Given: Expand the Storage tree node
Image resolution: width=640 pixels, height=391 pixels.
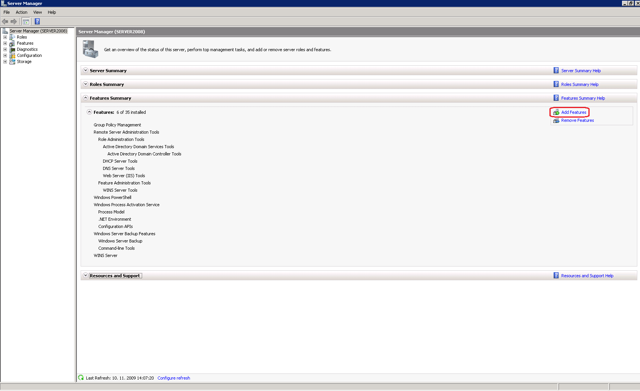Looking at the screenshot, I should click(x=5, y=61).
